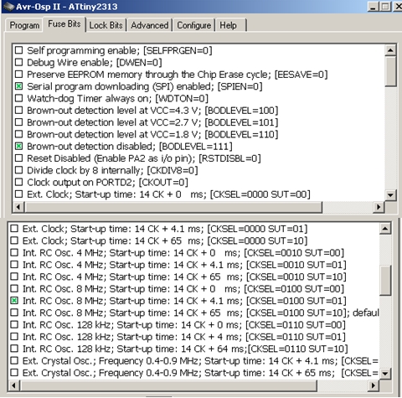Select the Configure tab
The width and height of the screenshot is (402, 398).
(x=194, y=25)
